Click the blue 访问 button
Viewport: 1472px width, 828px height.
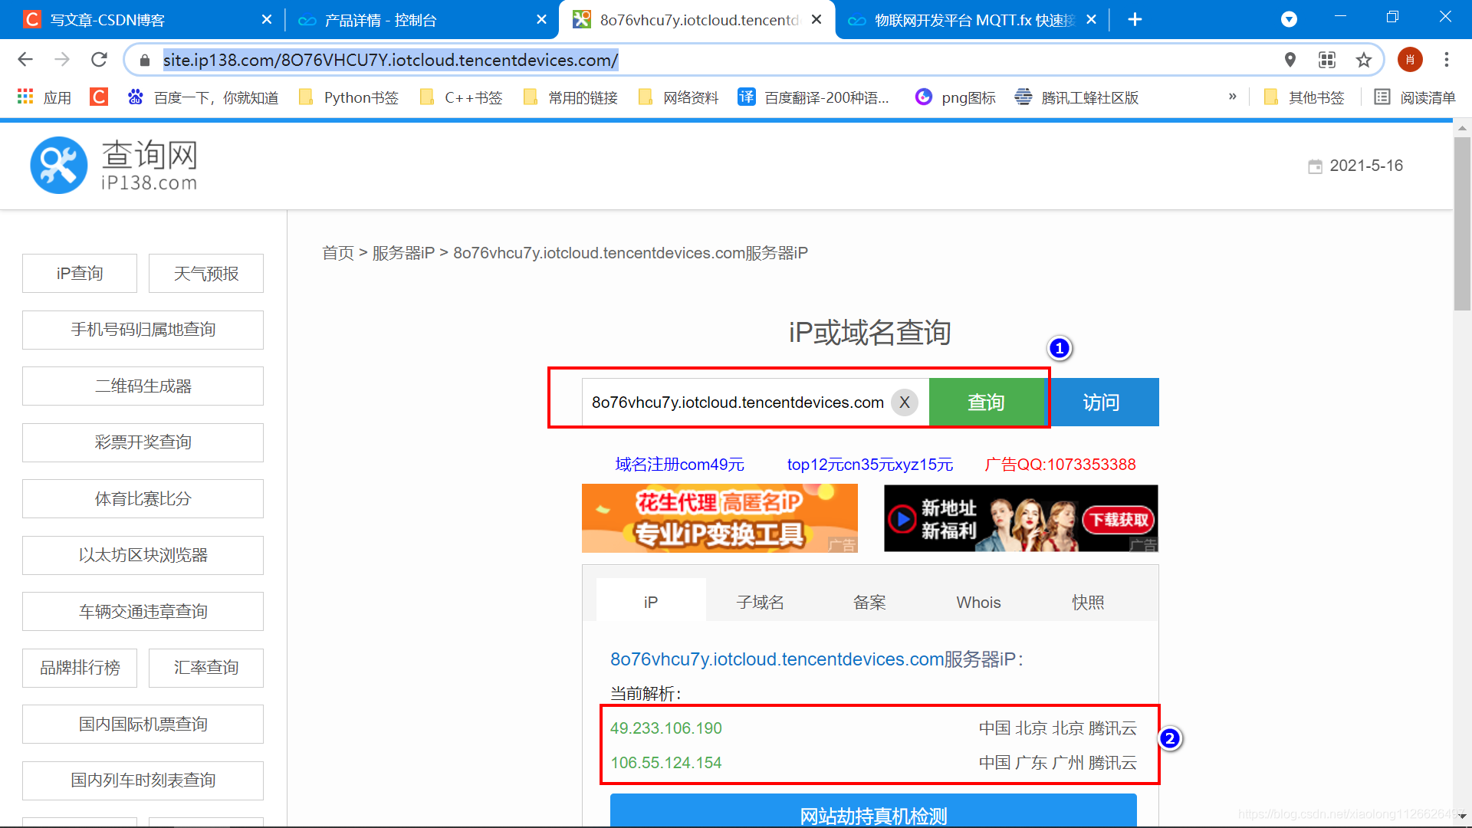[x=1102, y=402]
